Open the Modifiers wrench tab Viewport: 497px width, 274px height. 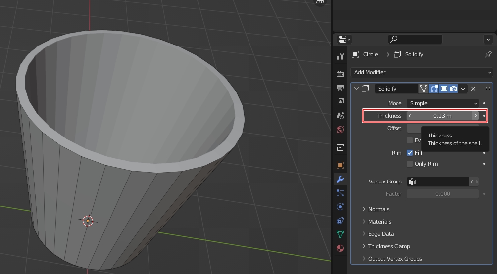pos(340,179)
